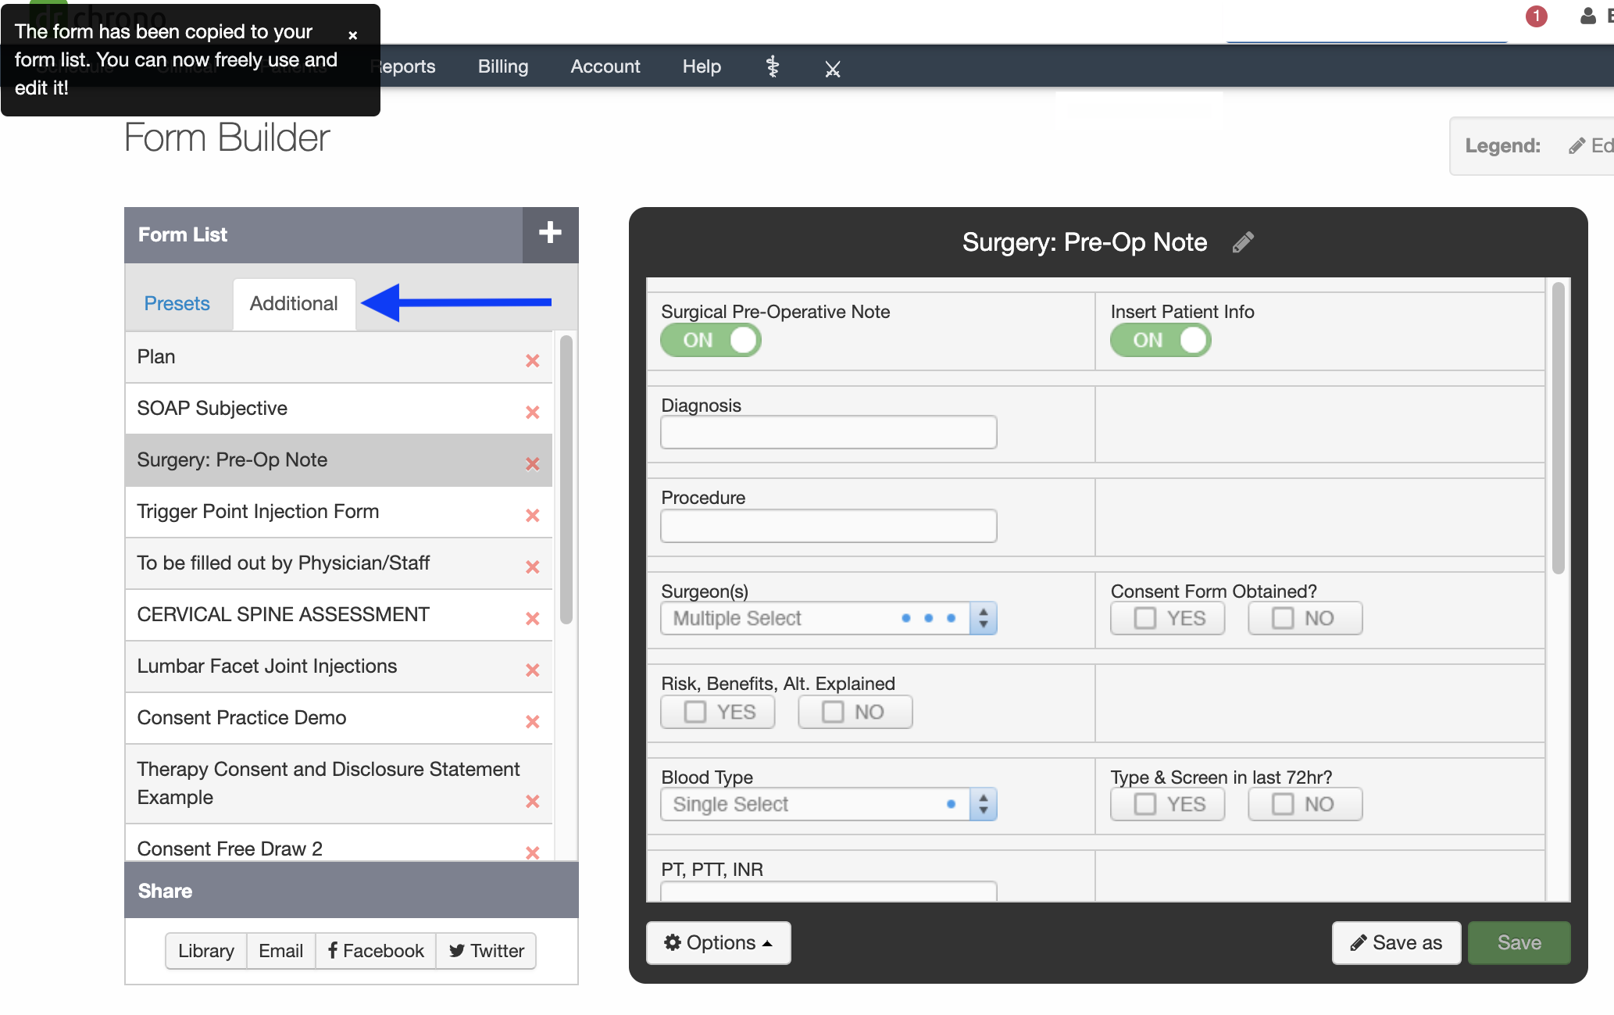Viewport: 1614px width, 1015px height.
Task: Click the form list scrollbar
Action: (566, 480)
